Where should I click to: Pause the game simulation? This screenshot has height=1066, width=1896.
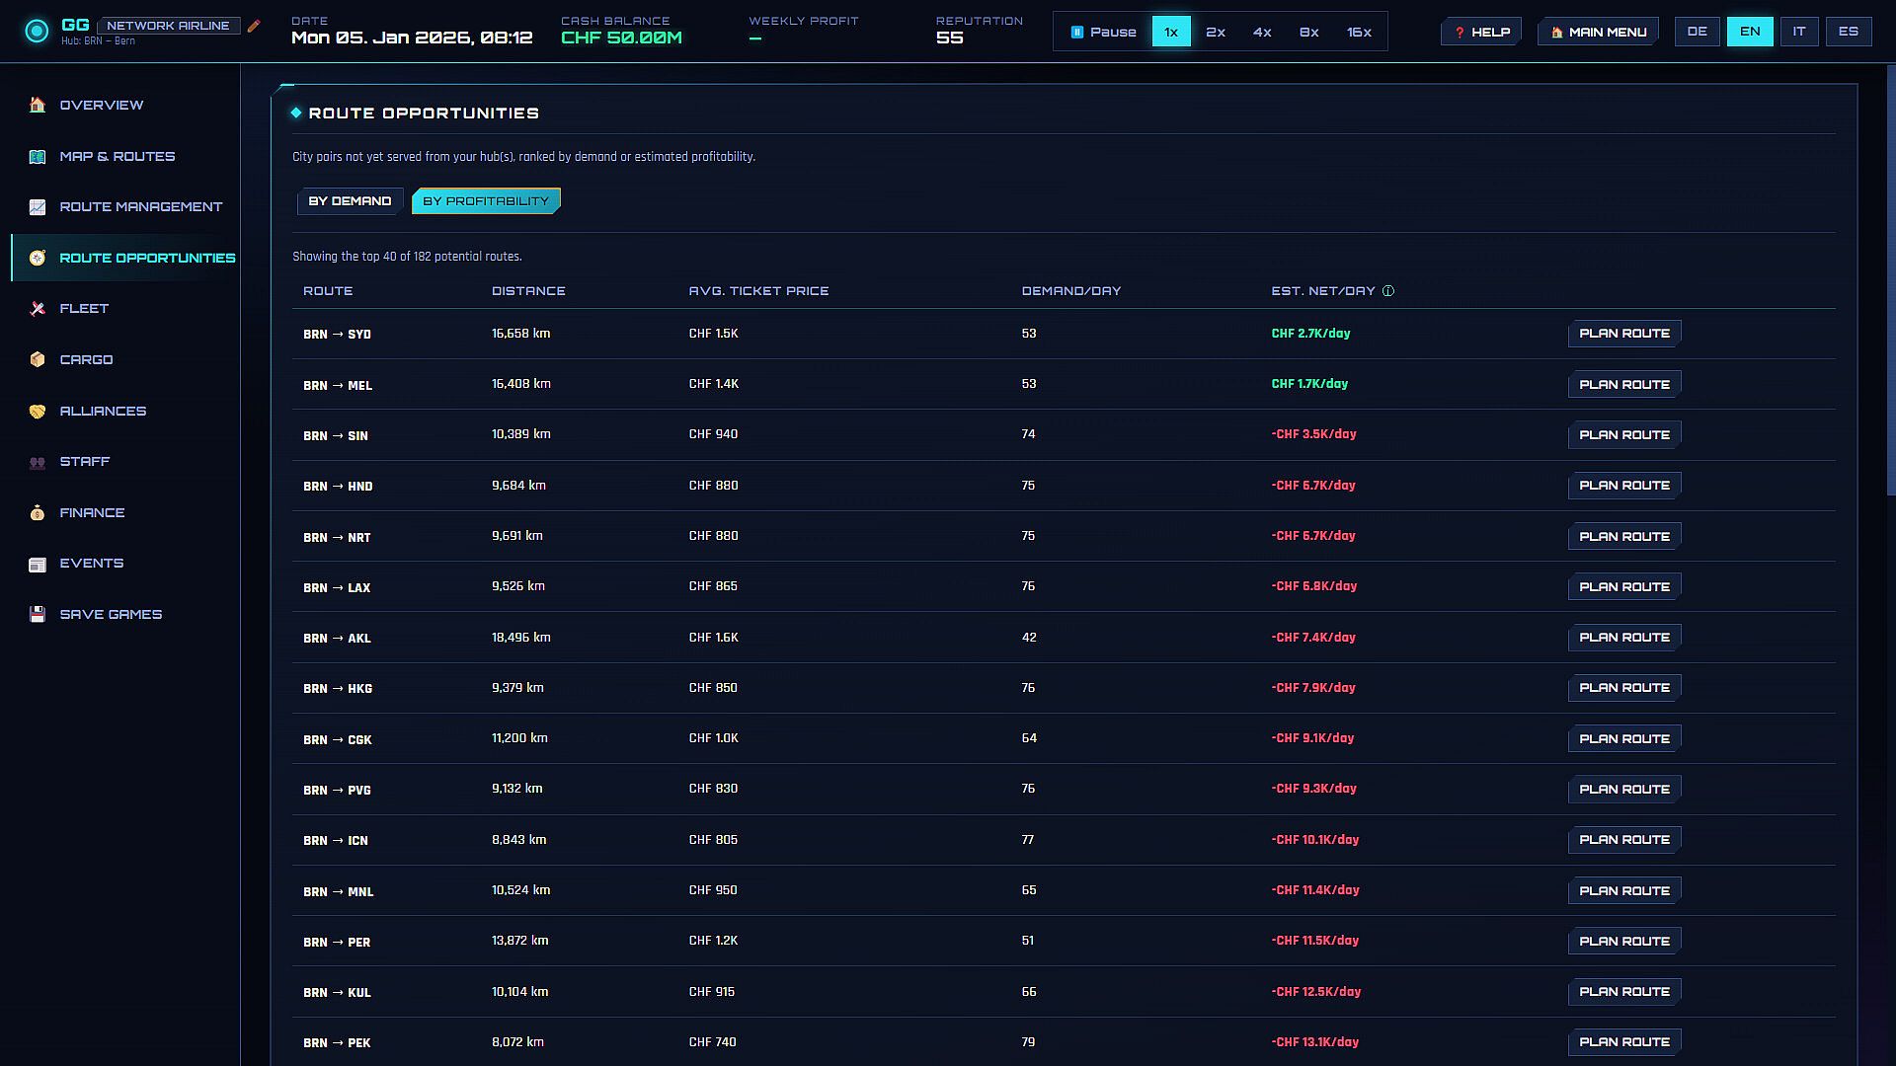1103,32
